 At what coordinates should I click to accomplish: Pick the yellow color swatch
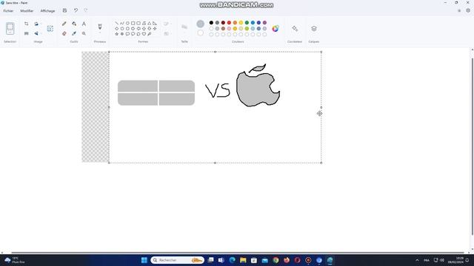241,23
